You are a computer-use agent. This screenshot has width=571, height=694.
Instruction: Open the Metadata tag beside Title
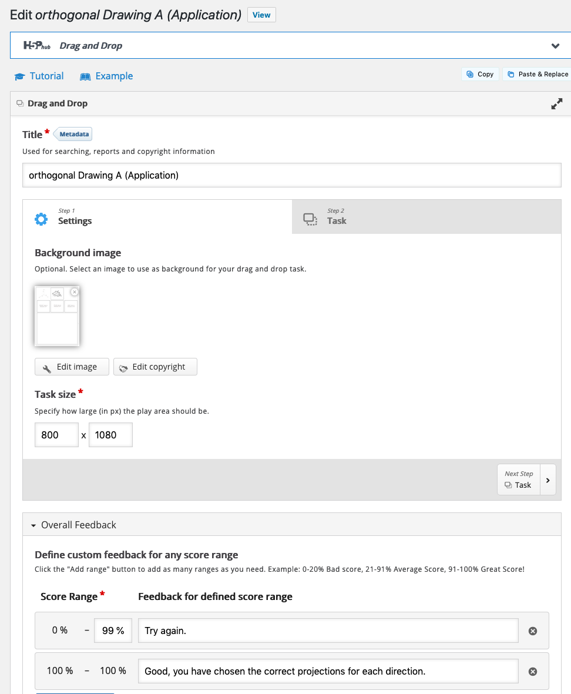73,134
